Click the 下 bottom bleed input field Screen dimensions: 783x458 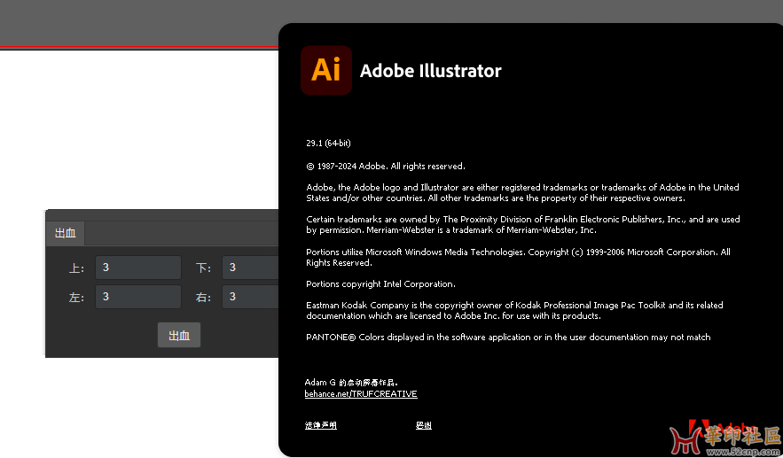tap(250, 268)
